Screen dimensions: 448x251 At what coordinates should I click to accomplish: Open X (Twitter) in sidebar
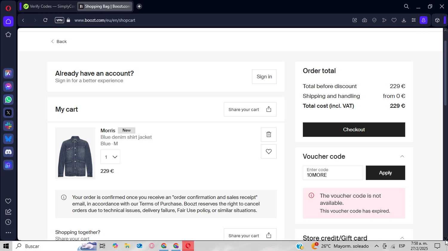pos(8,113)
